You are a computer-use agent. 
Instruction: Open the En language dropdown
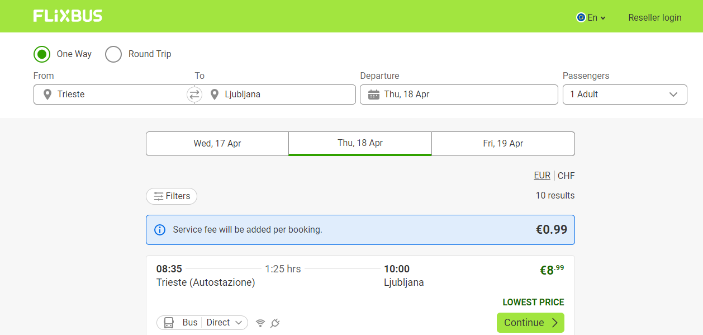591,17
